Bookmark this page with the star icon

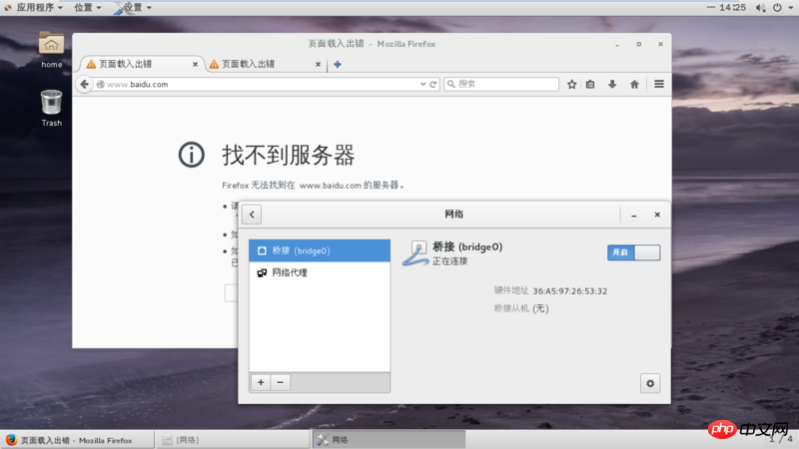(x=571, y=84)
